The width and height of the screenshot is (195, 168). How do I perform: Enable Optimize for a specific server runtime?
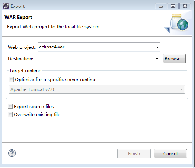click(x=11, y=79)
